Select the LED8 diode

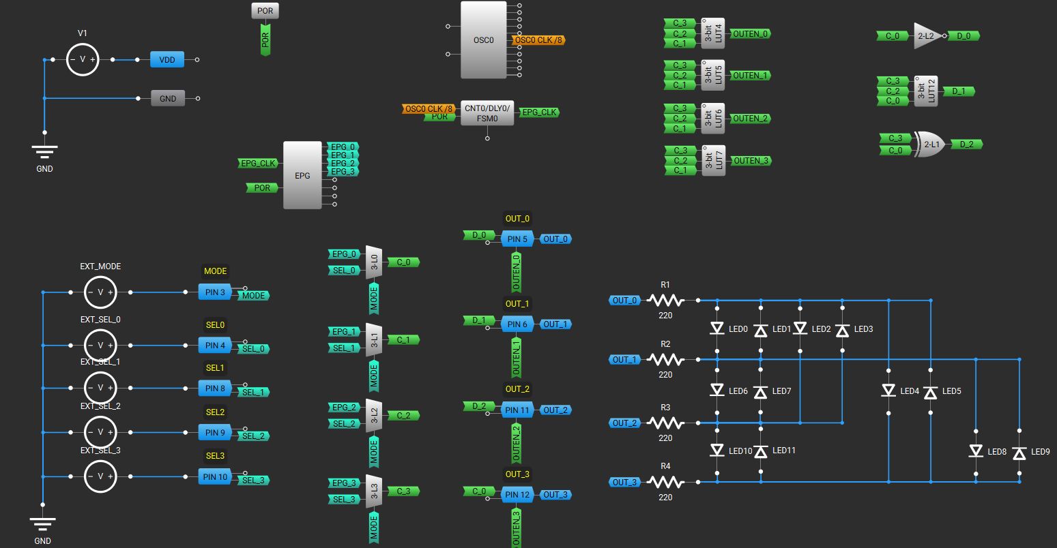click(976, 452)
